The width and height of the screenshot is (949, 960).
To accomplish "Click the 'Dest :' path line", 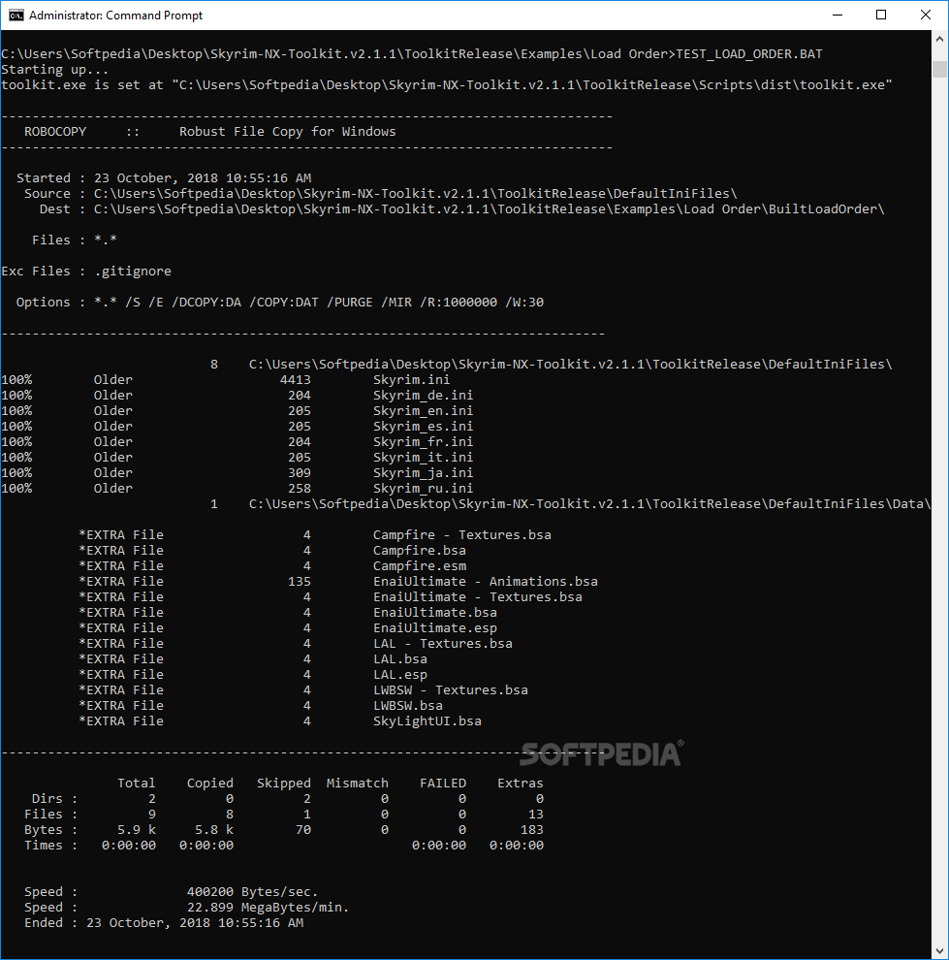I will 462,209.
